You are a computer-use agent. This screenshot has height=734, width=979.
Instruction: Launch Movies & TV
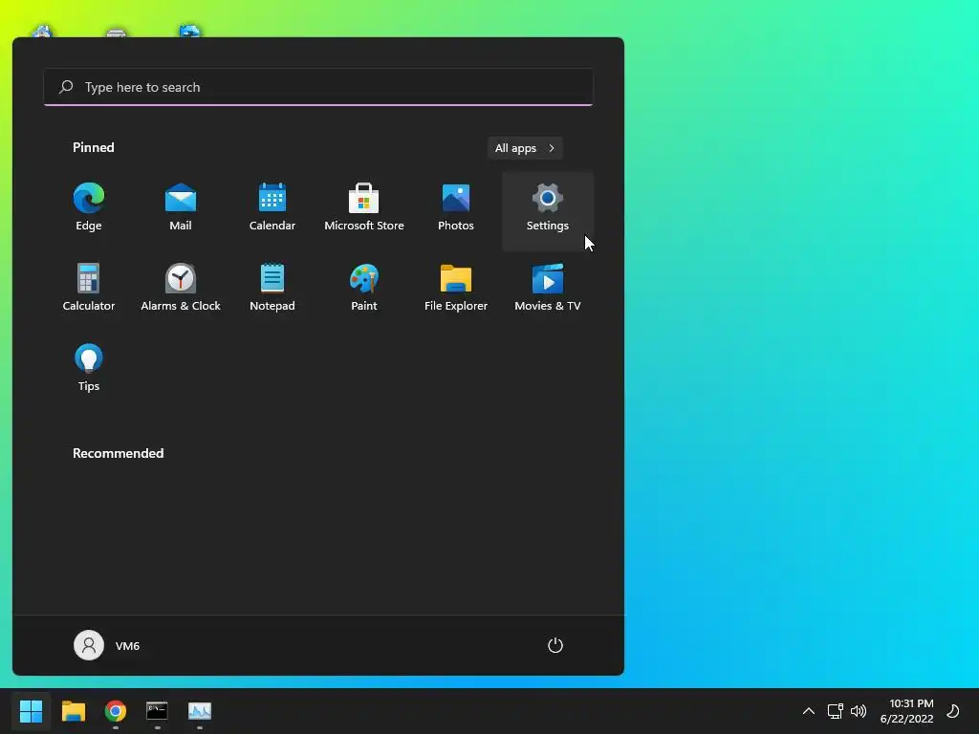point(548,289)
